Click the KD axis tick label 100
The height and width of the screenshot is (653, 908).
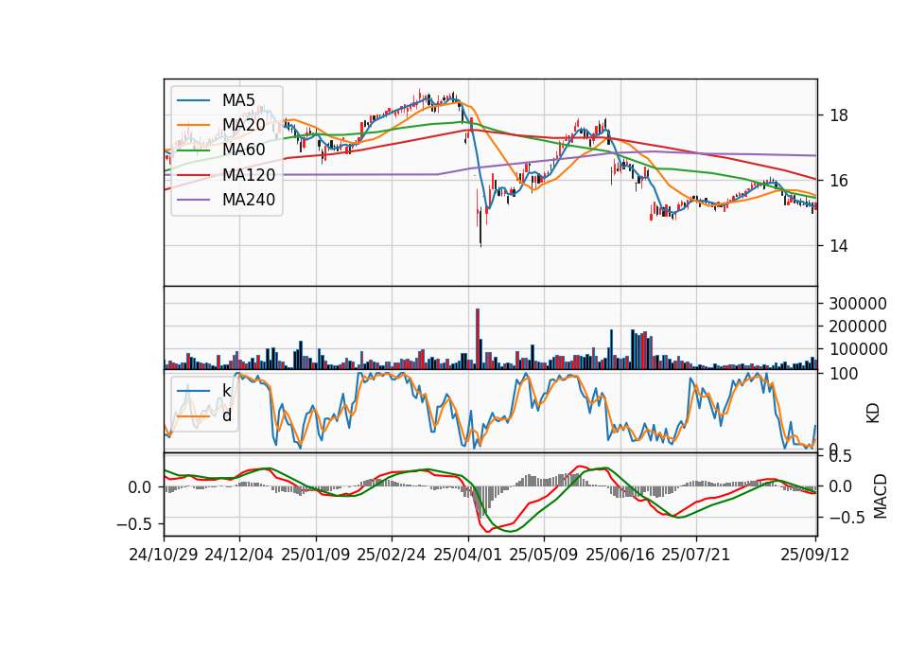click(844, 374)
